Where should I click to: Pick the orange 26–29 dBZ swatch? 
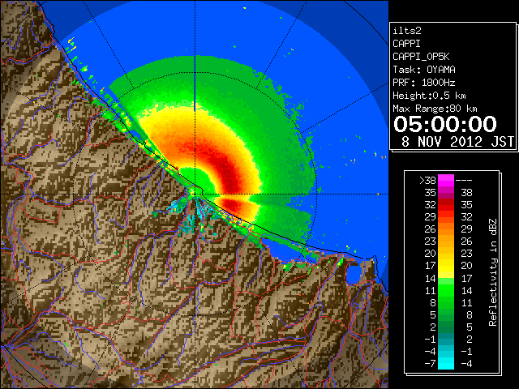(x=446, y=229)
